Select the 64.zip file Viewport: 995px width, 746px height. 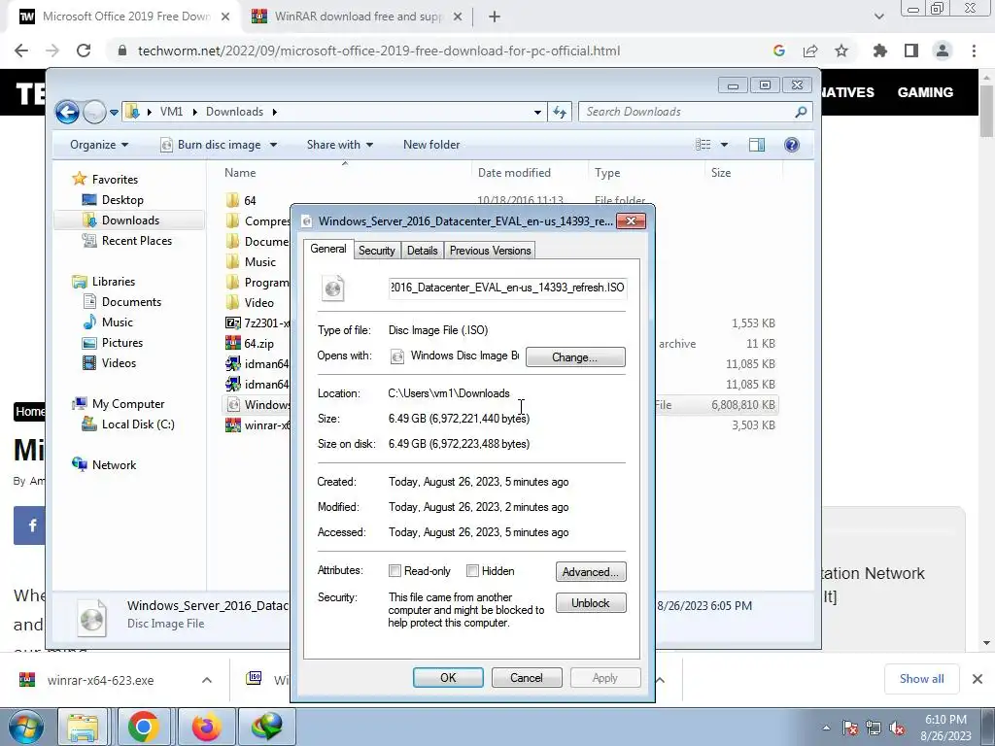click(x=258, y=343)
